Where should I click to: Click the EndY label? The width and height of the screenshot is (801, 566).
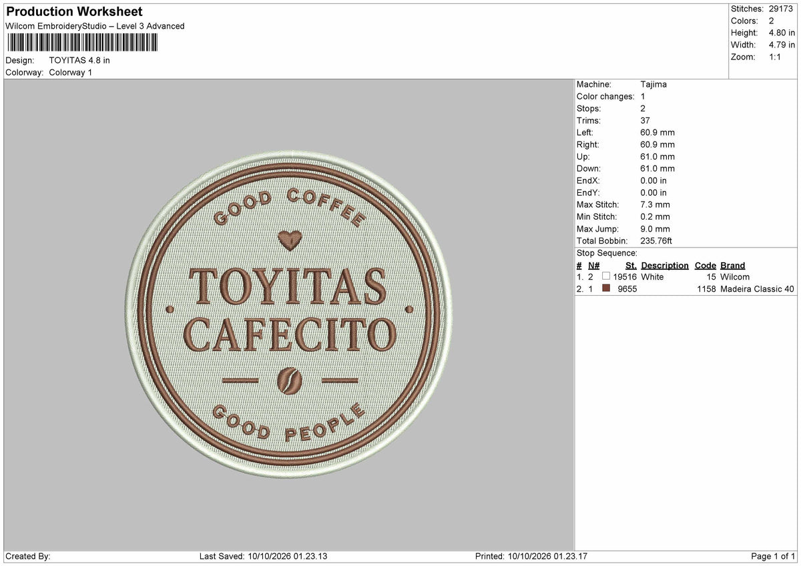(x=589, y=192)
